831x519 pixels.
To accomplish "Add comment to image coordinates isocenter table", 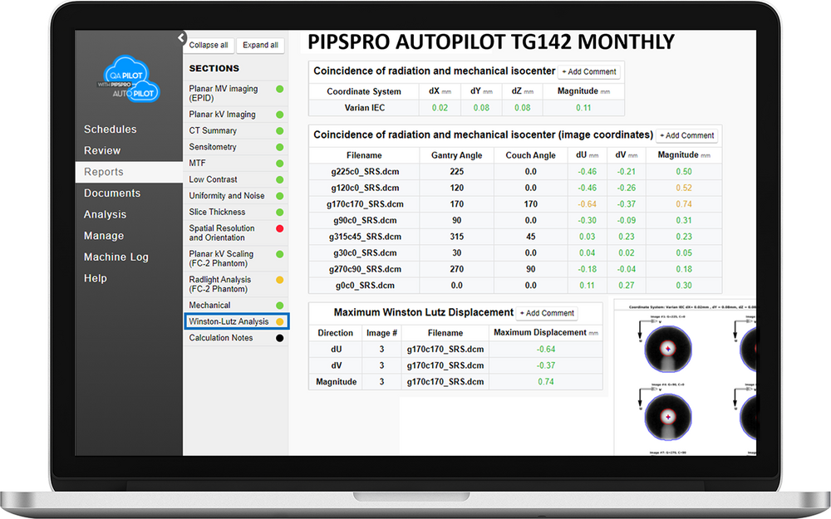I will pos(687,135).
